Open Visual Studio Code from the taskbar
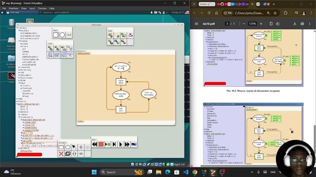The height and width of the screenshot is (177, 316). (x=186, y=172)
